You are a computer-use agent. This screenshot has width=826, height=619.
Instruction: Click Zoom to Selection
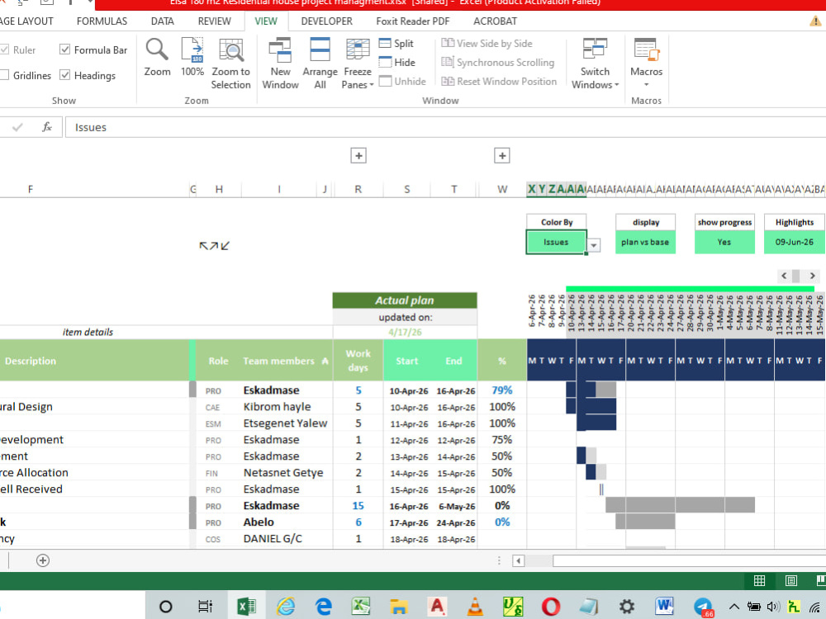230,64
